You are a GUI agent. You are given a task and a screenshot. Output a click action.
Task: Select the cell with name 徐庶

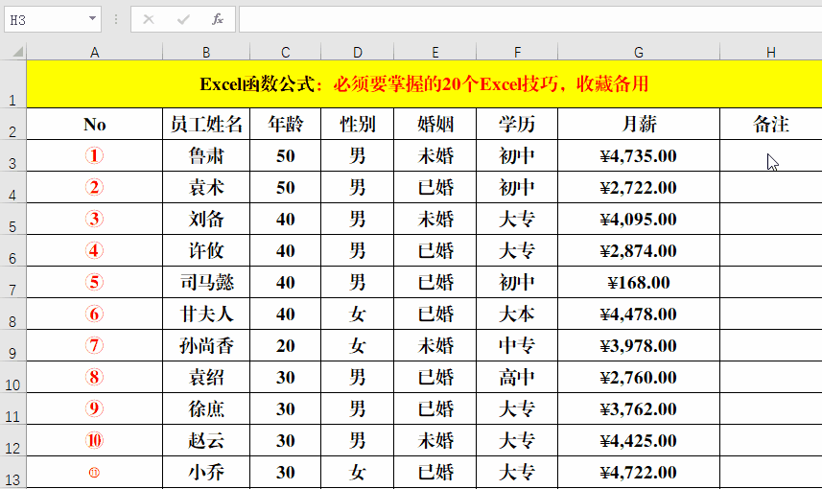click(206, 408)
